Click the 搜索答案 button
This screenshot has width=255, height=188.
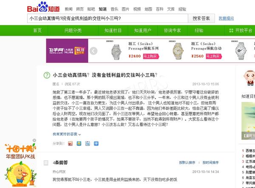click(x=201, y=18)
